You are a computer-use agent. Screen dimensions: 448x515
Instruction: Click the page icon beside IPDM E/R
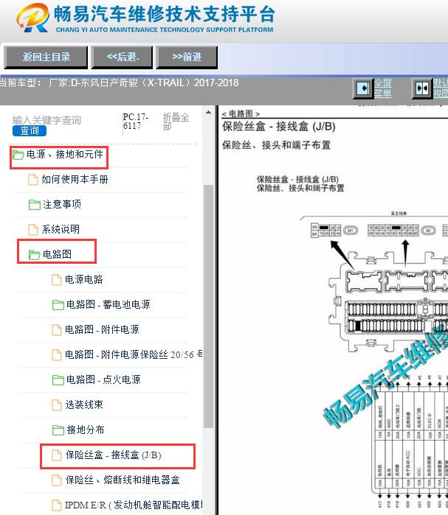pyautogui.click(x=57, y=505)
